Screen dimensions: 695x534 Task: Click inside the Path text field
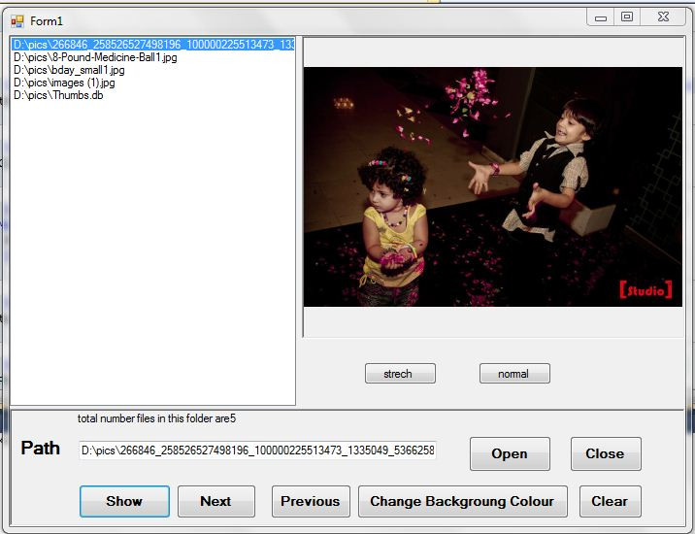pyautogui.click(x=257, y=451)
